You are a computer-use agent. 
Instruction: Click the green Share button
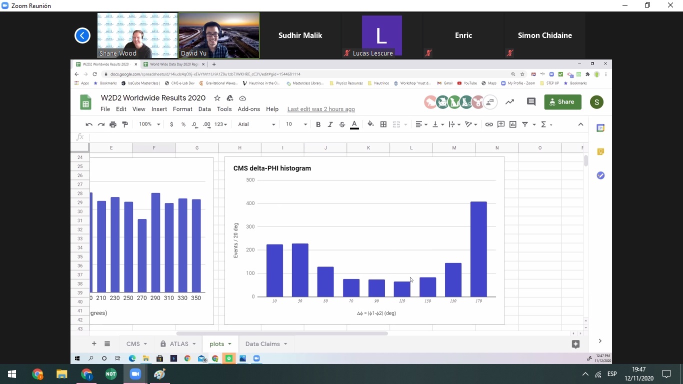click(562, 102)
